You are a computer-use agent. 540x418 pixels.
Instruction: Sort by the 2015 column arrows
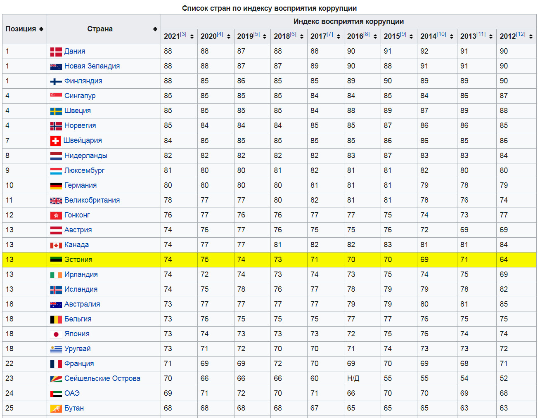[411, 36]
